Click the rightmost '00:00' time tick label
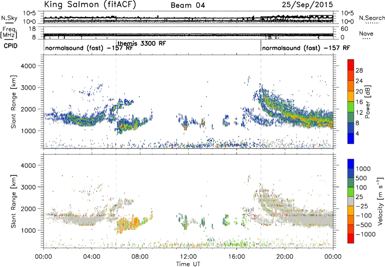Screen dimensions: 385x267 [x=333, y=257]
